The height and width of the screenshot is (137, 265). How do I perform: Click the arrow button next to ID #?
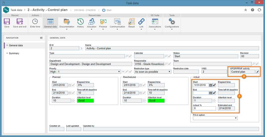(81, 49)
